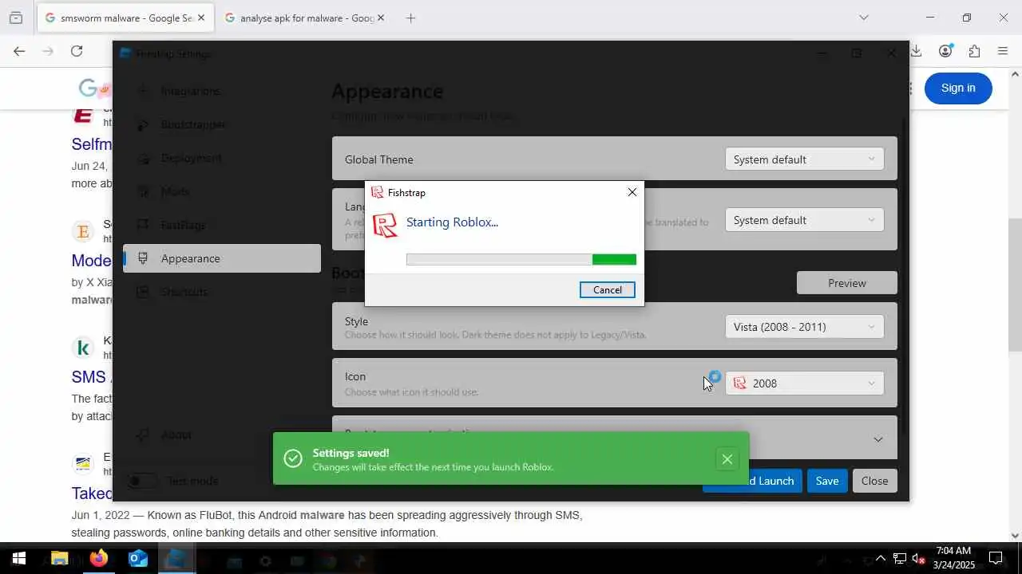Reload the current browser page
Screen dimensions: 1022x574
77,51
